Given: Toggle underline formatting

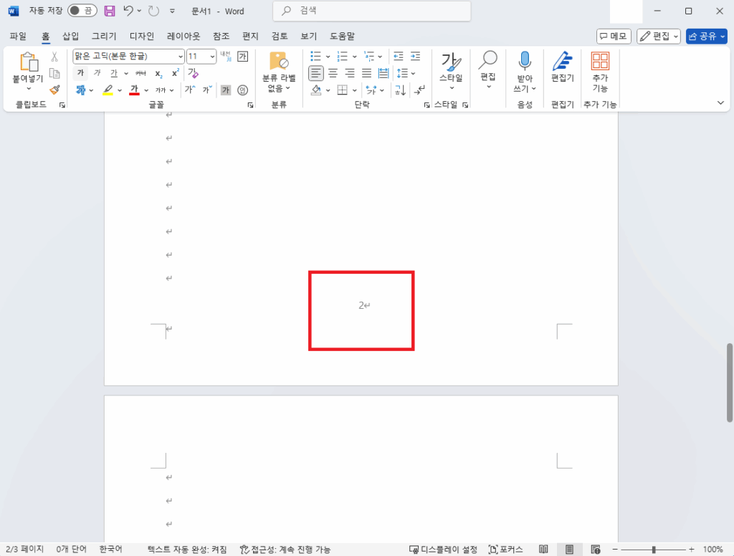Looking at the screenshot, I should click(113, 72).
